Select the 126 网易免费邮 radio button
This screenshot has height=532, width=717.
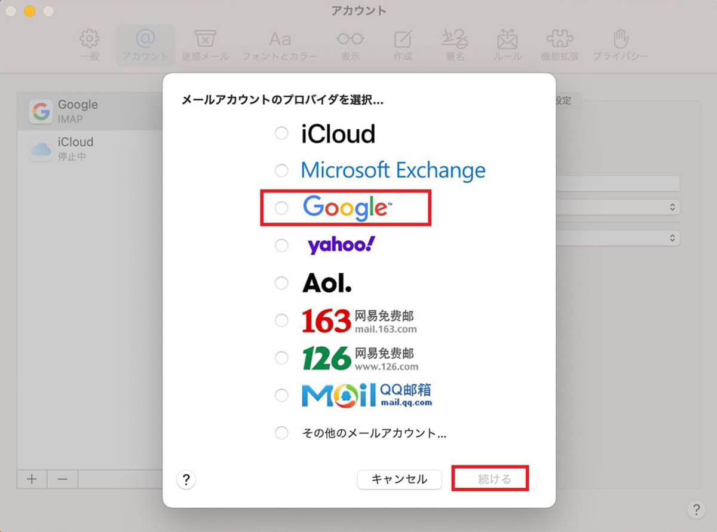point(281,357)
